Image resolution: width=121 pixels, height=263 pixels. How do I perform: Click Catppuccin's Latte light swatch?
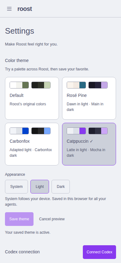click(x=76, y=131)
